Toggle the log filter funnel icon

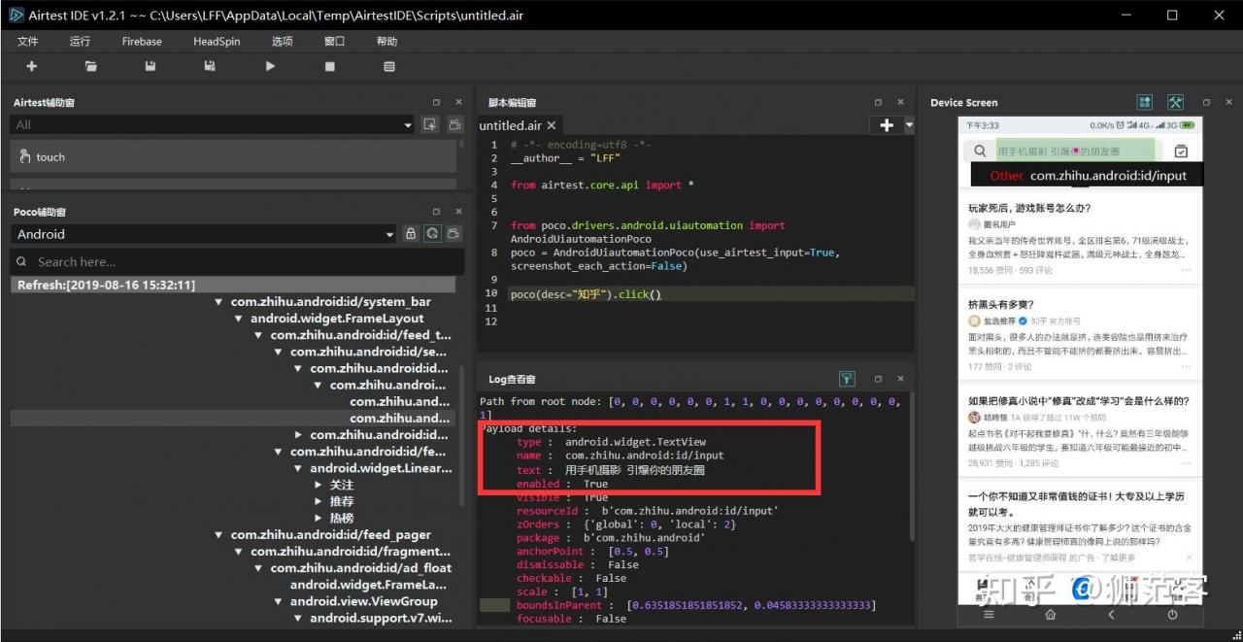[847, 379]
